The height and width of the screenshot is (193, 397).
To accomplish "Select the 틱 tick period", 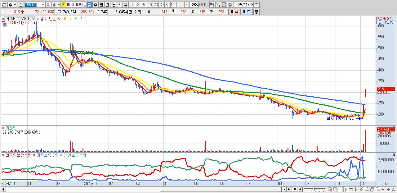I will [x=125, y=5].
